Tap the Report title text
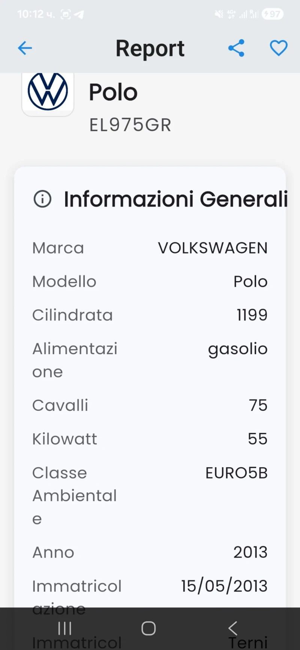 click(150, 48)
